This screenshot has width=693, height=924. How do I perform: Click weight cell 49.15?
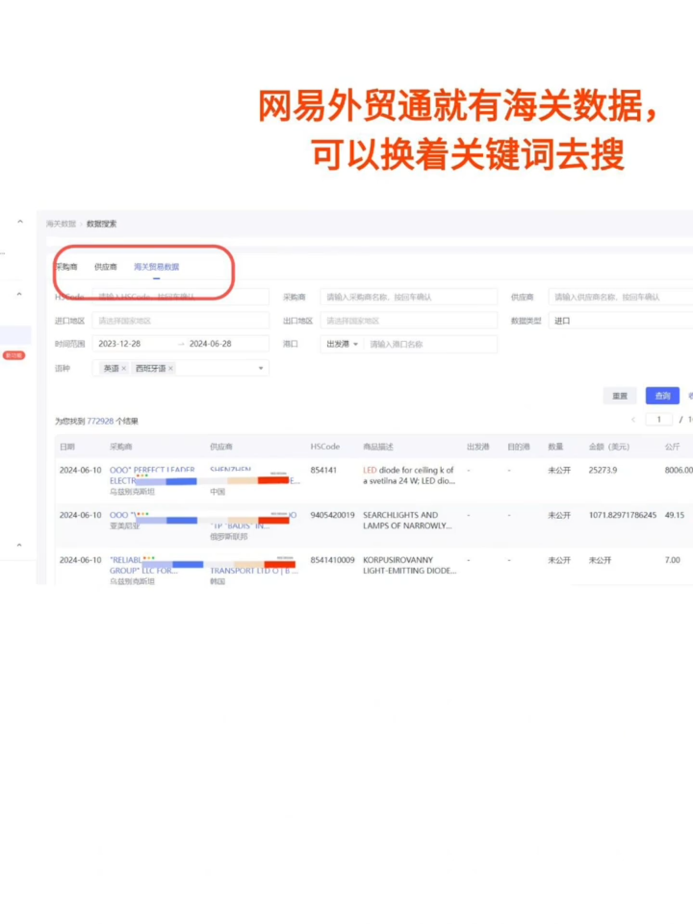[x=674, y=515]
